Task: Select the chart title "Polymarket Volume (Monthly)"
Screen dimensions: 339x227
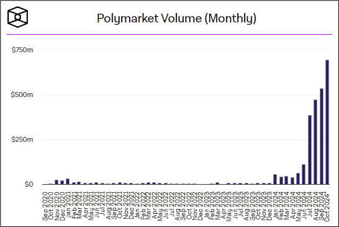Action: click(x=176, y=18)
